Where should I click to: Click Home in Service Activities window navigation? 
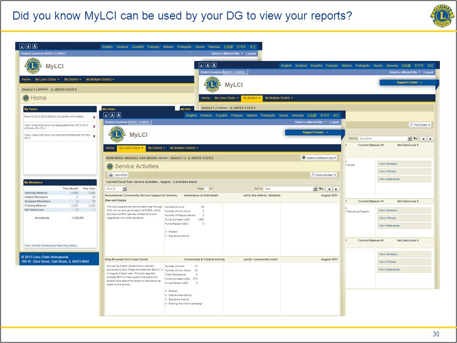pos(110,148)
